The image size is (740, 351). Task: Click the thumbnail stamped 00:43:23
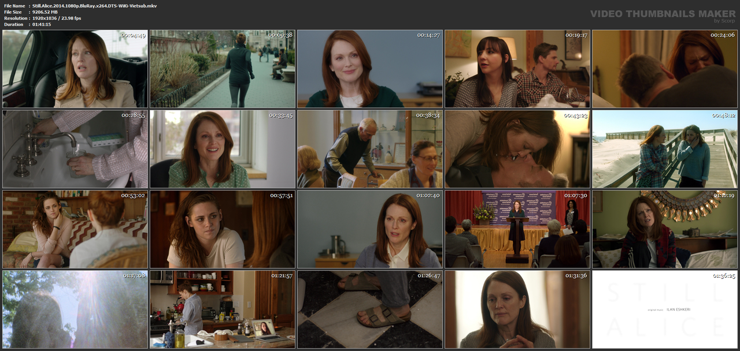point(517,149)
